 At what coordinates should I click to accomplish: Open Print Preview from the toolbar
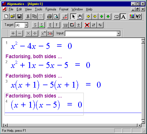click(56, 17)
